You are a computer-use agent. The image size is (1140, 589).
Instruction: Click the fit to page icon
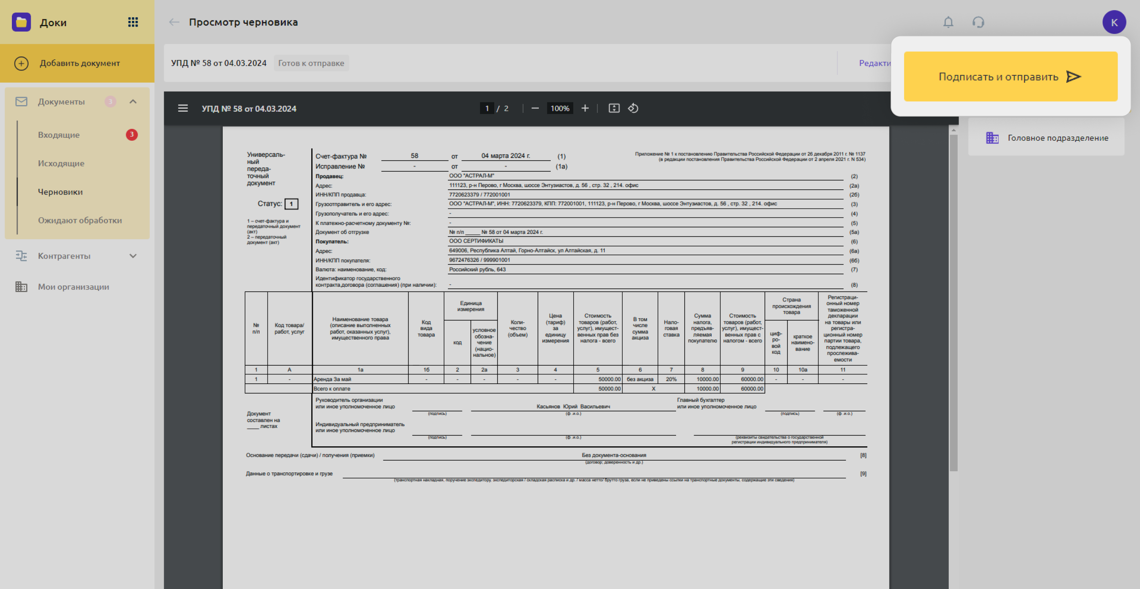click(x=614, y=108)
